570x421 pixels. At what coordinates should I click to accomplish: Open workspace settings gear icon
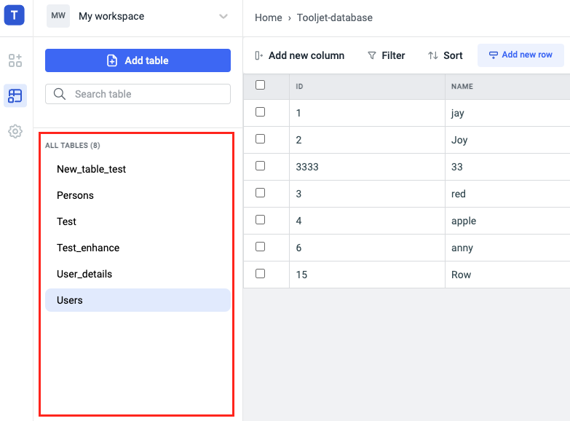tap(15, 131)
